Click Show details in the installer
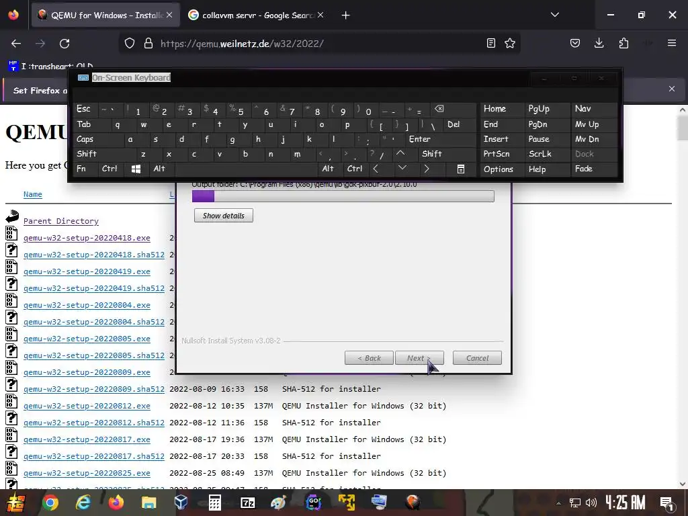688x516 pixels. pyautogui.click(x=223, y=216)
